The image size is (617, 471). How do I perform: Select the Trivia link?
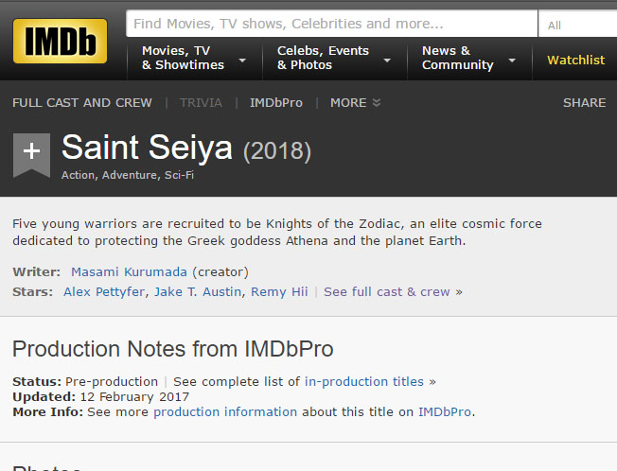click(201, 102)
